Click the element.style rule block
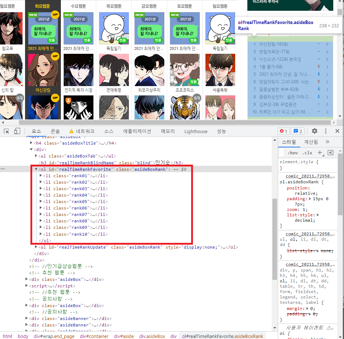The image size is (344, 339). click(x=308, y=165)
